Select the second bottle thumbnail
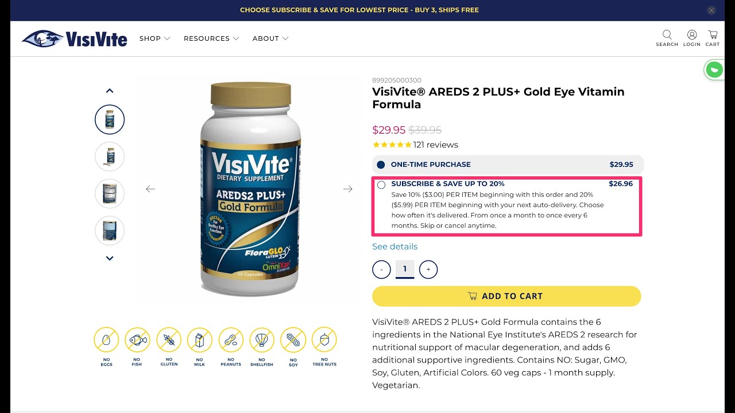Viewport: 735px width, 413px height. [x=110, y=157]
